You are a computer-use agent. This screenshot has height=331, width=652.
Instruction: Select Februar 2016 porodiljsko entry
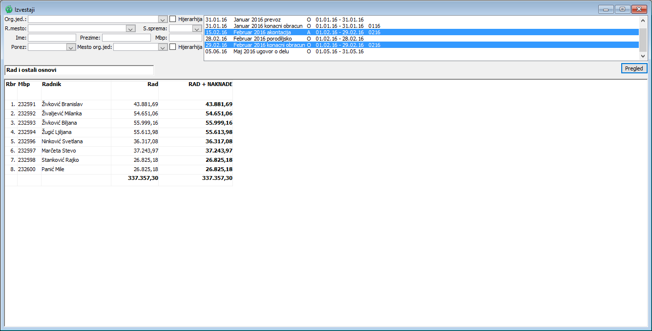tap(263, 39)
